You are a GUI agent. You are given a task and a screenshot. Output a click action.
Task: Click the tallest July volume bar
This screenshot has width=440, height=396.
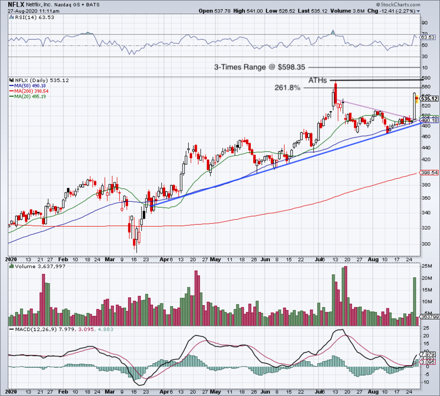pyautogui.click(x=345, y=296)
